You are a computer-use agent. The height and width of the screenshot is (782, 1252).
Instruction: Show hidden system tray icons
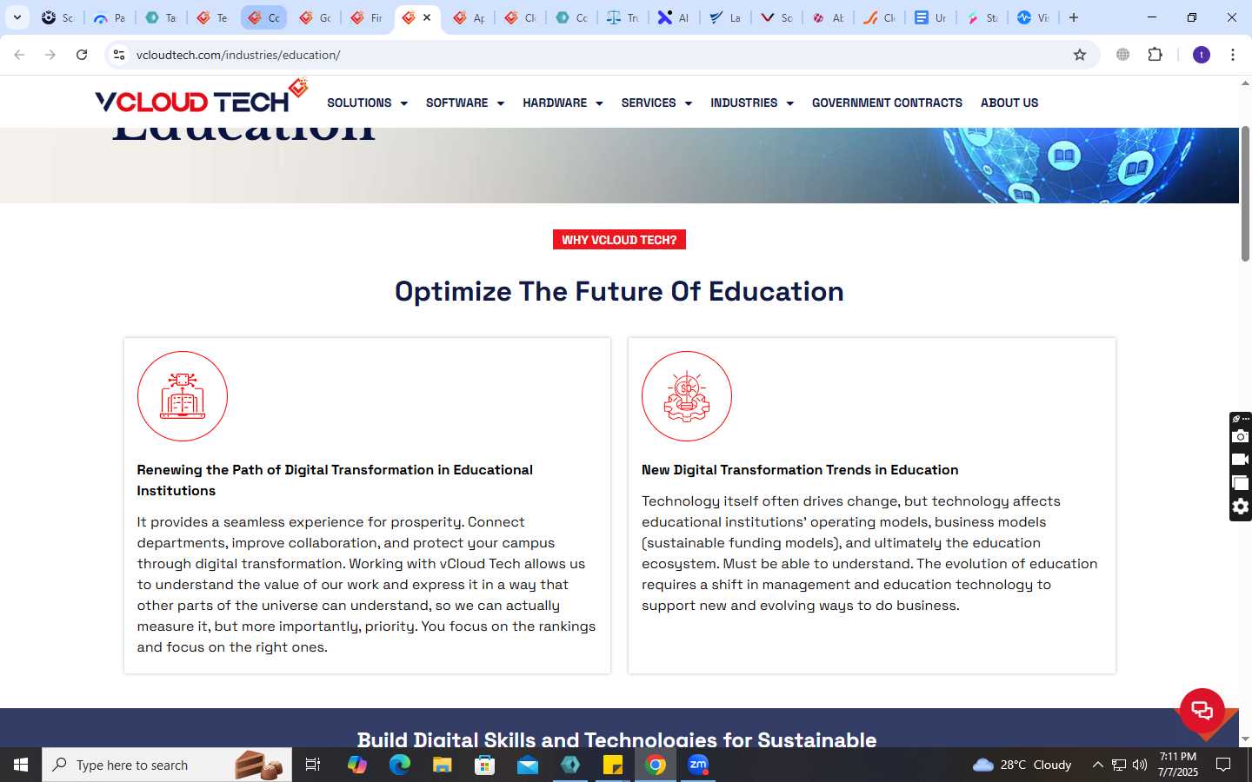click(x=1097, y=765)
